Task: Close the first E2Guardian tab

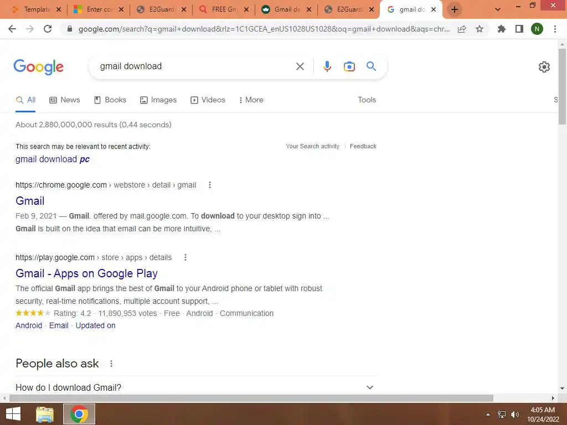Action: tap(184, 9)
